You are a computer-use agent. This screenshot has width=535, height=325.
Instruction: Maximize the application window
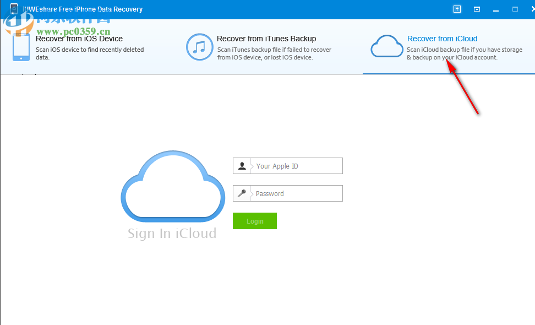[x=515, y=9]
